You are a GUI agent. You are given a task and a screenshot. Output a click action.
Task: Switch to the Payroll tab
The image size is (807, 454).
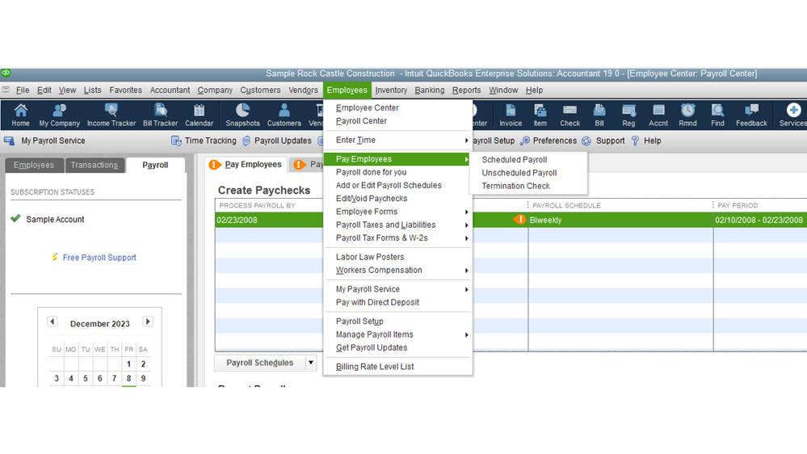pos(155,166)
